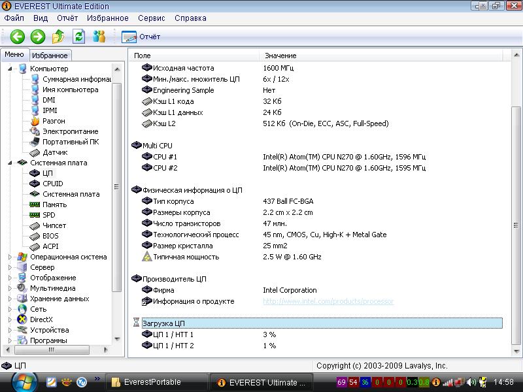The width and height of the screenshot is (523, 392).
Task: Open the Справка menu
Action: coord(190,18)
